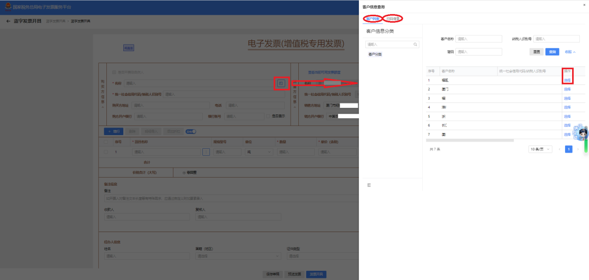Click the 预览发票 button

click(x=294, y=274)
